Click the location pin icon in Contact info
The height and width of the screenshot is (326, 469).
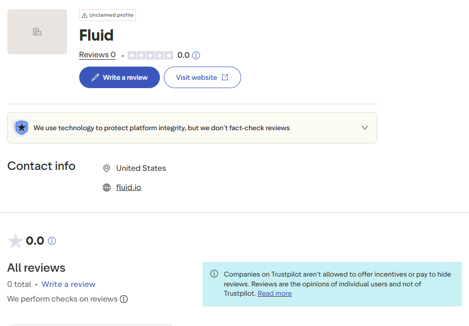point(106,168)
